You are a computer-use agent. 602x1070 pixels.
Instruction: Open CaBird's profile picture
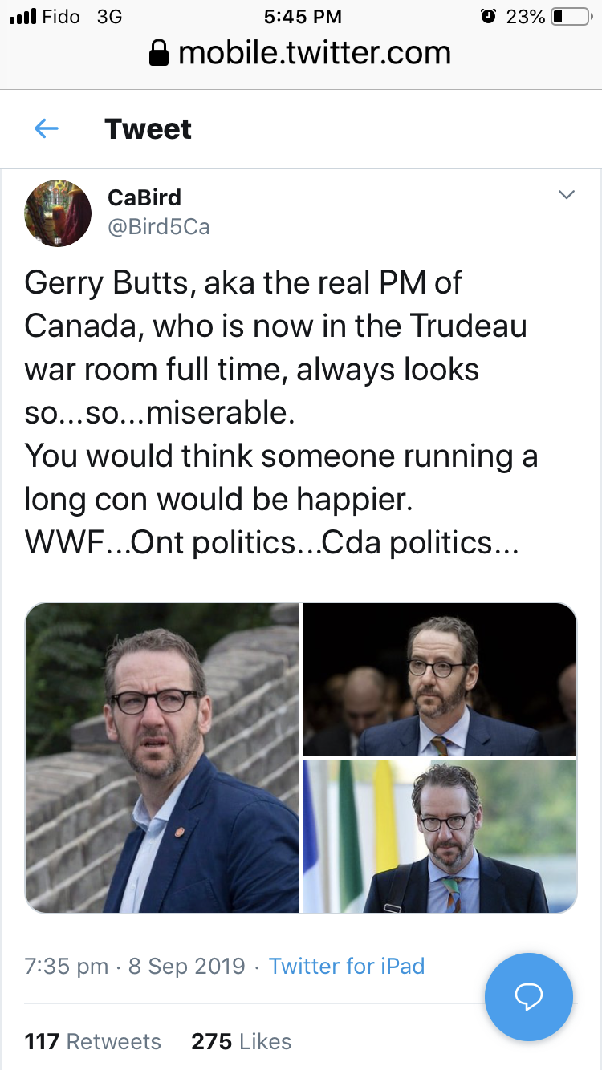click(58, 213)
